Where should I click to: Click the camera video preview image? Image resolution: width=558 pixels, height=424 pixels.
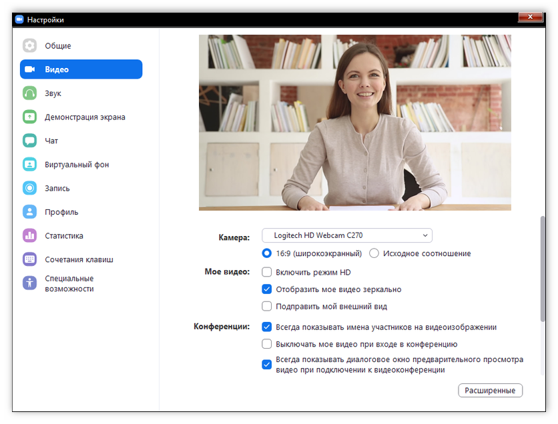(x=355, y=123)
